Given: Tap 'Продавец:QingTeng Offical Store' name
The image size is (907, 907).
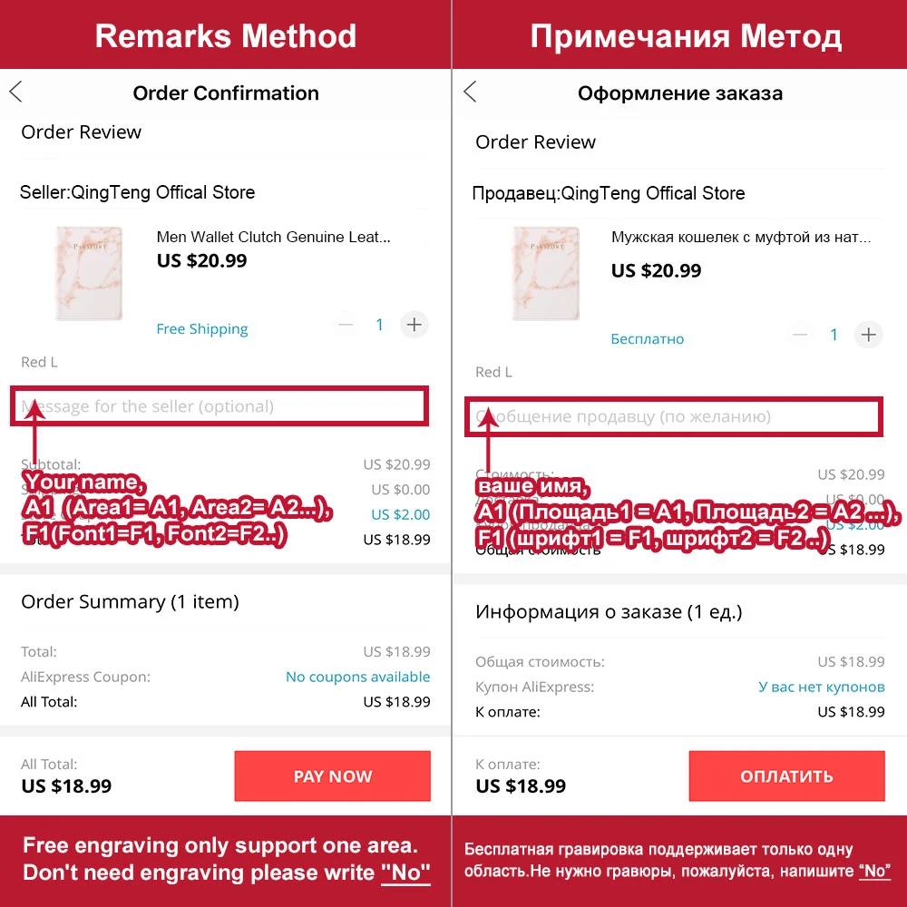Looking at the screenshot, I should pyautogui.click(x=609, y=193).
